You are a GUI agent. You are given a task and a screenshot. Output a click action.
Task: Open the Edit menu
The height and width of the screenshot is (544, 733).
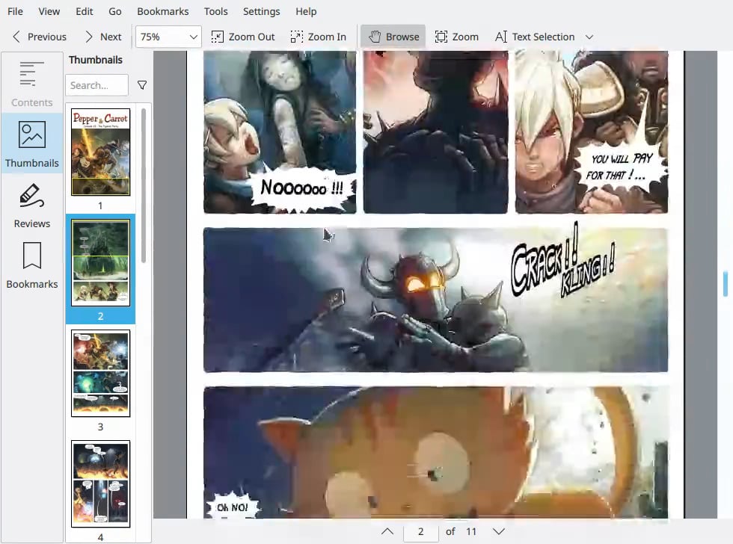(x=84, y=11)
